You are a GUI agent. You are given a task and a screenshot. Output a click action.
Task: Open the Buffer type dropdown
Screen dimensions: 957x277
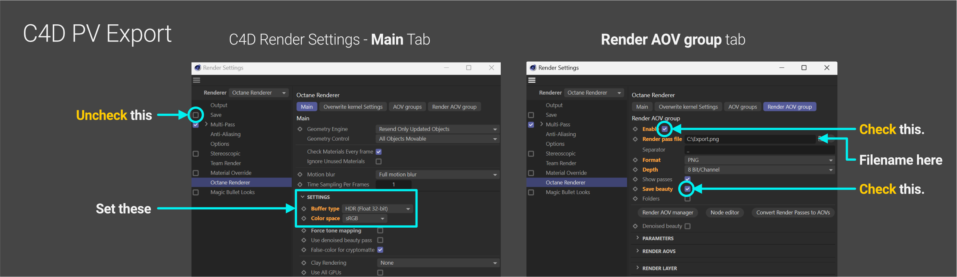pos(377,209)
